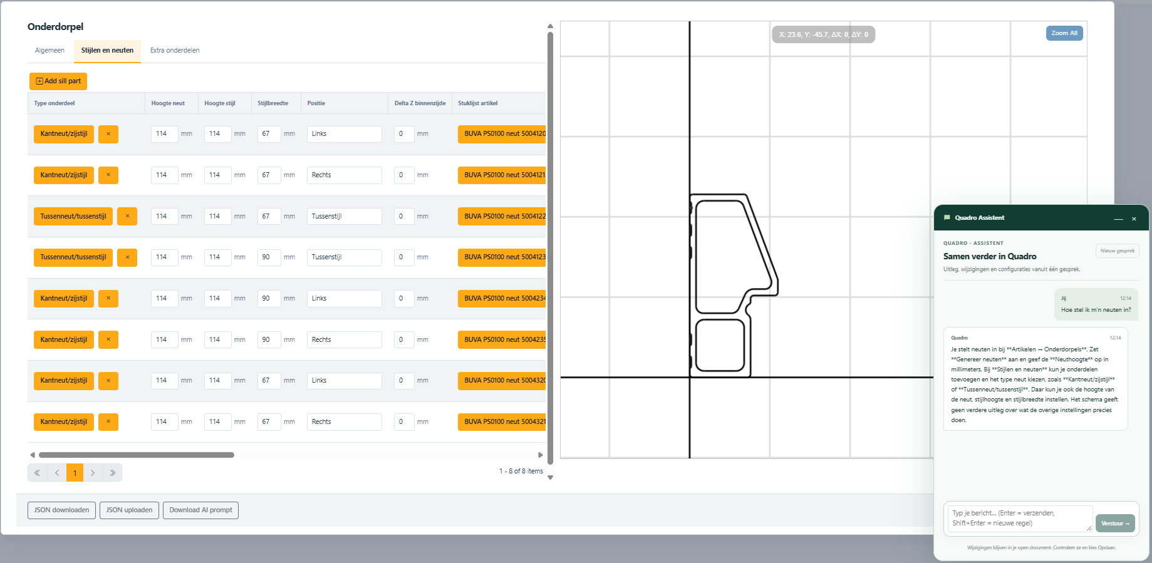Click the Download AI prompt button
This screenshot has height=563, width=1152.
(200, 510)
